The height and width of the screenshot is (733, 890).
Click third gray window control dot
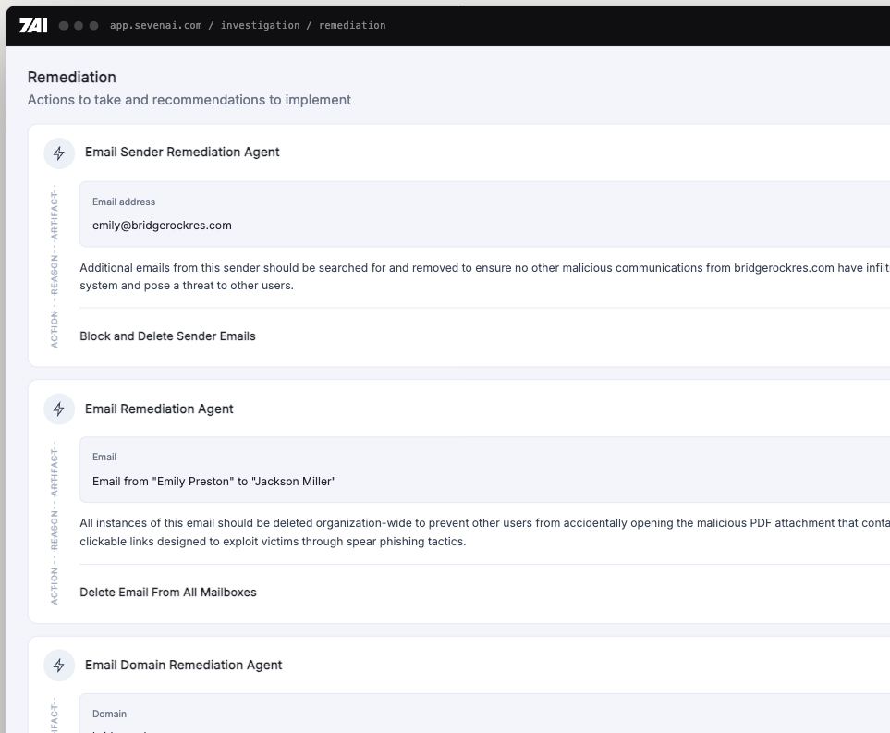pyautogui.click(x=93, y=26)
